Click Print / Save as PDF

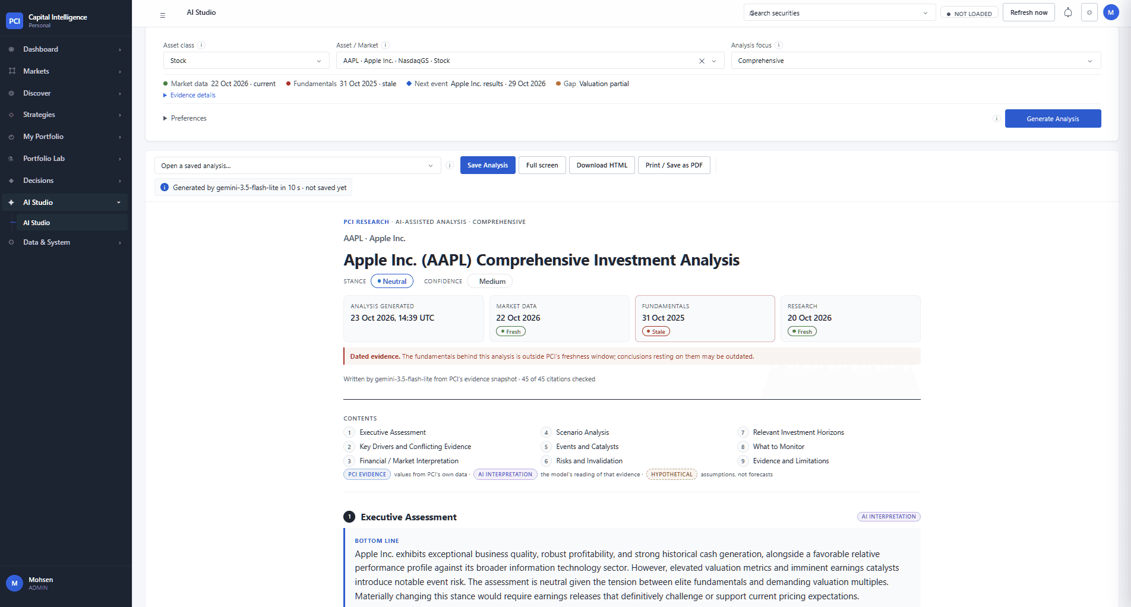coord(674,165)
